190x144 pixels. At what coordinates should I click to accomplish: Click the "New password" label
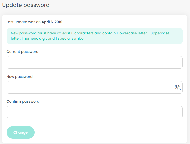point(19,77)
